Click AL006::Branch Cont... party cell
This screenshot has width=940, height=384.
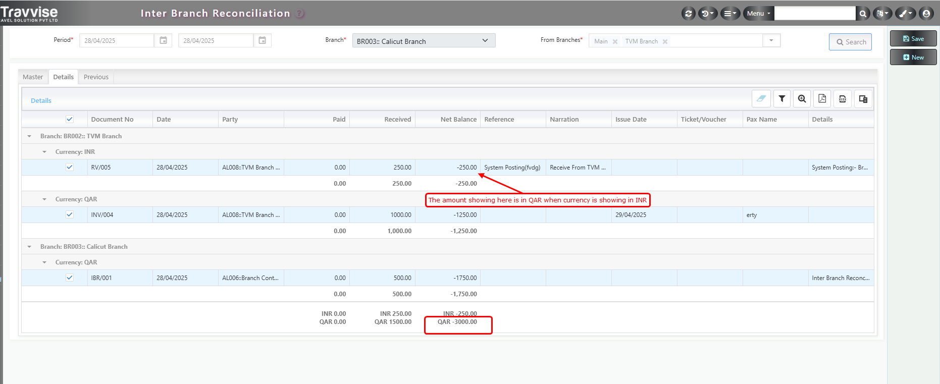pyautogui.click(x=251, y=278)
